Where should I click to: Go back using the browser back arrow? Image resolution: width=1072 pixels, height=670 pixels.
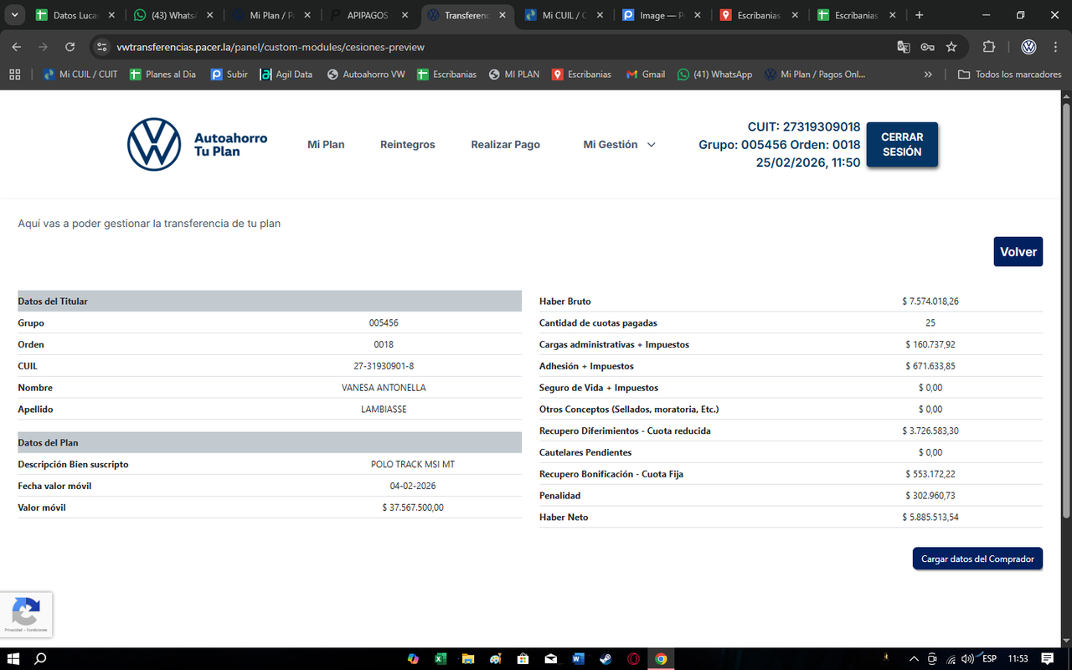tap(17, 47)
